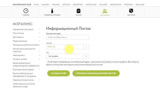The image size is (160, 90).
Task: Open the Главная dashboard gauge icon
Action: pos(26,11)
